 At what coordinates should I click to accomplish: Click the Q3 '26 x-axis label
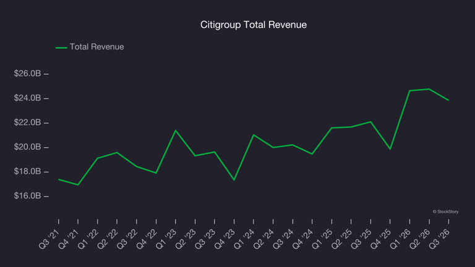(x=439, y=239)
